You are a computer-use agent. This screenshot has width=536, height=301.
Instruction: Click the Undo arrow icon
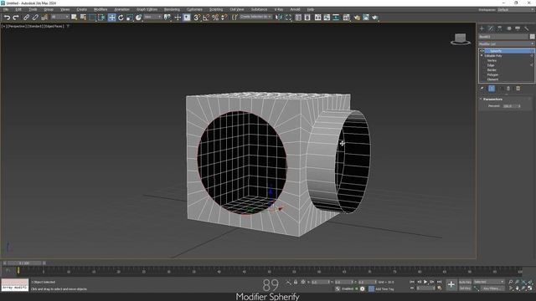click(x=7, y=18)
